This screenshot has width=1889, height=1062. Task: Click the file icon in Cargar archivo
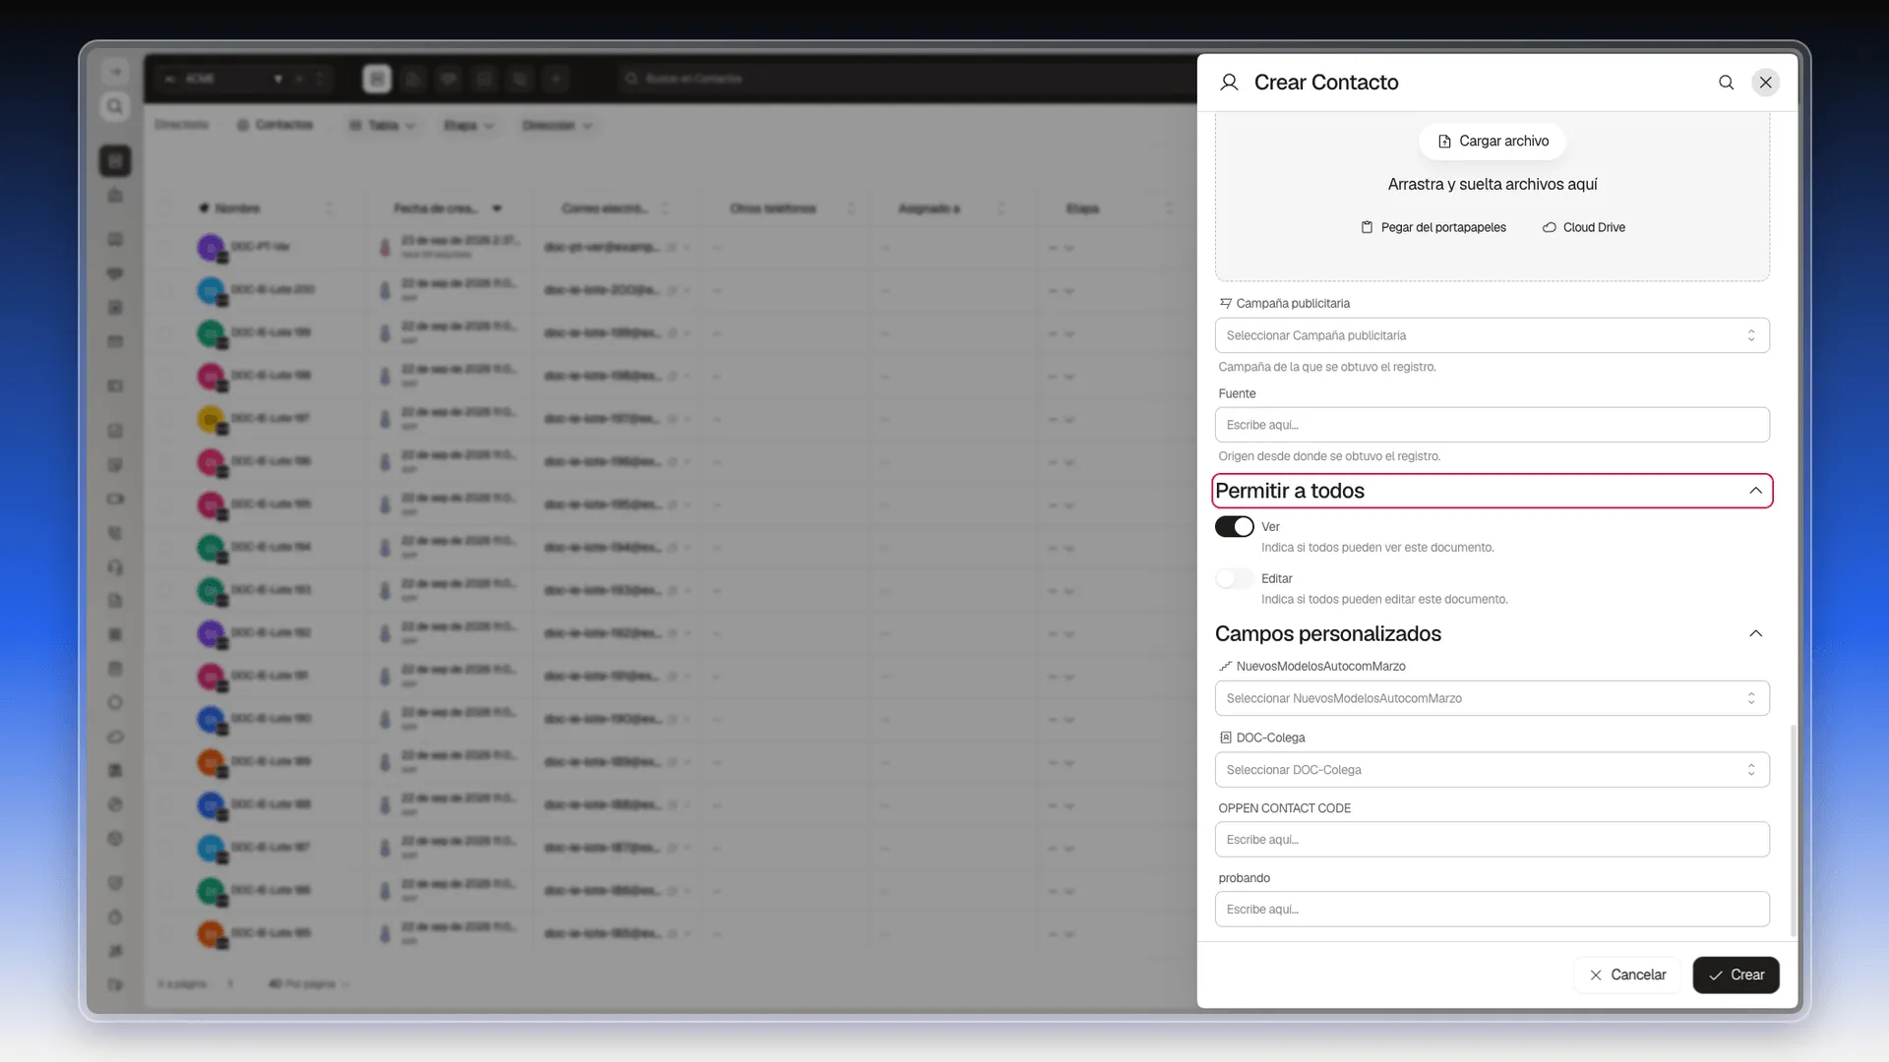[1444, 142]
